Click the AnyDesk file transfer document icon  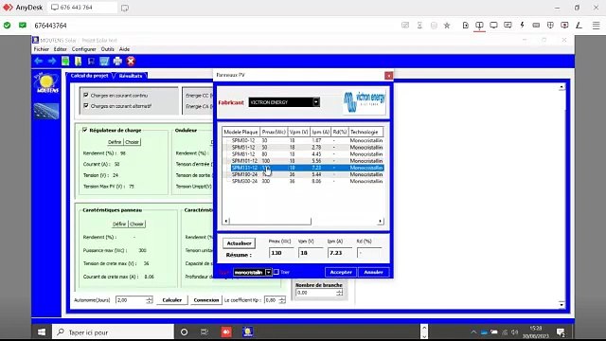(x=465, y=26)
